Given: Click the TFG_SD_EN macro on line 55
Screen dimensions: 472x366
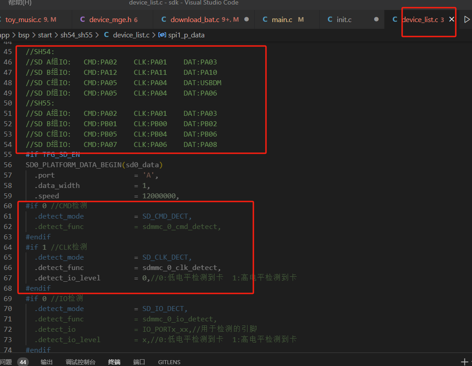Looking at the screenshot, I should [x=61, y=155].
